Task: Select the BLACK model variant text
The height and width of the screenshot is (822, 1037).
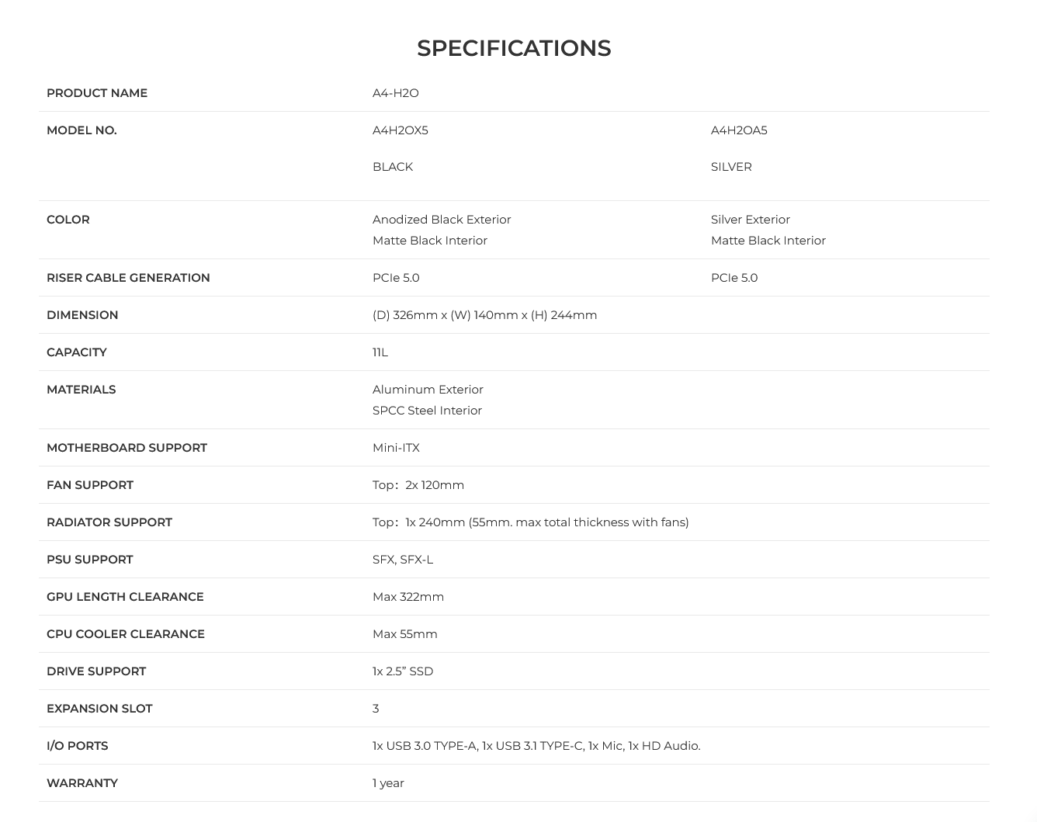Action: pos(393,167)
